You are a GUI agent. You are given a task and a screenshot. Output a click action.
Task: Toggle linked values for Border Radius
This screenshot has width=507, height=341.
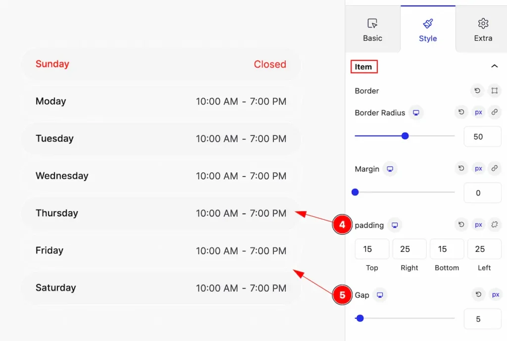pyautogui.click(x=495, y=112)
